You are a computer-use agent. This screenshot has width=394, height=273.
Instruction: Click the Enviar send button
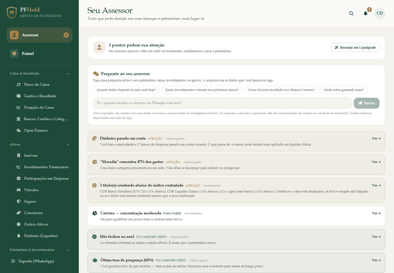click(x=367, y=103)
